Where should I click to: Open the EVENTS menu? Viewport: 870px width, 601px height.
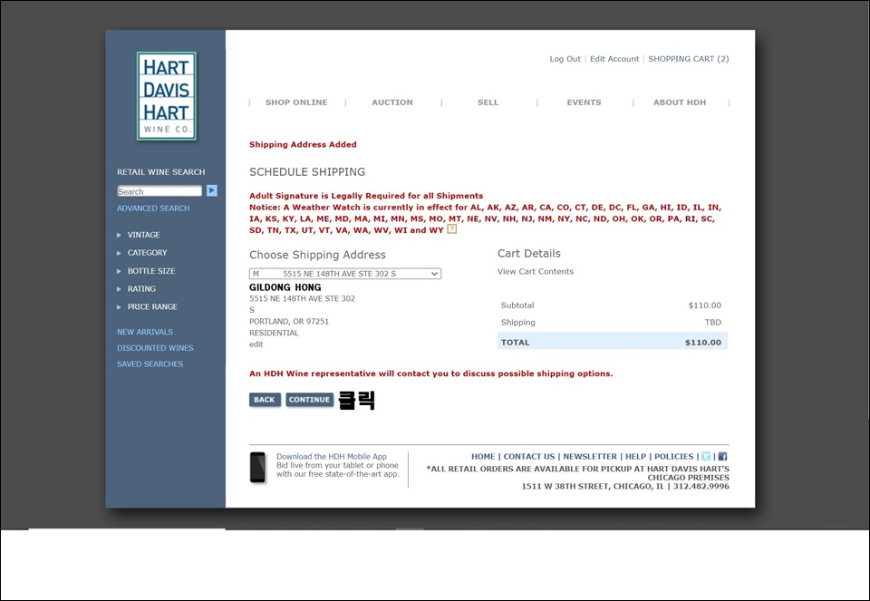coord(584,102)
